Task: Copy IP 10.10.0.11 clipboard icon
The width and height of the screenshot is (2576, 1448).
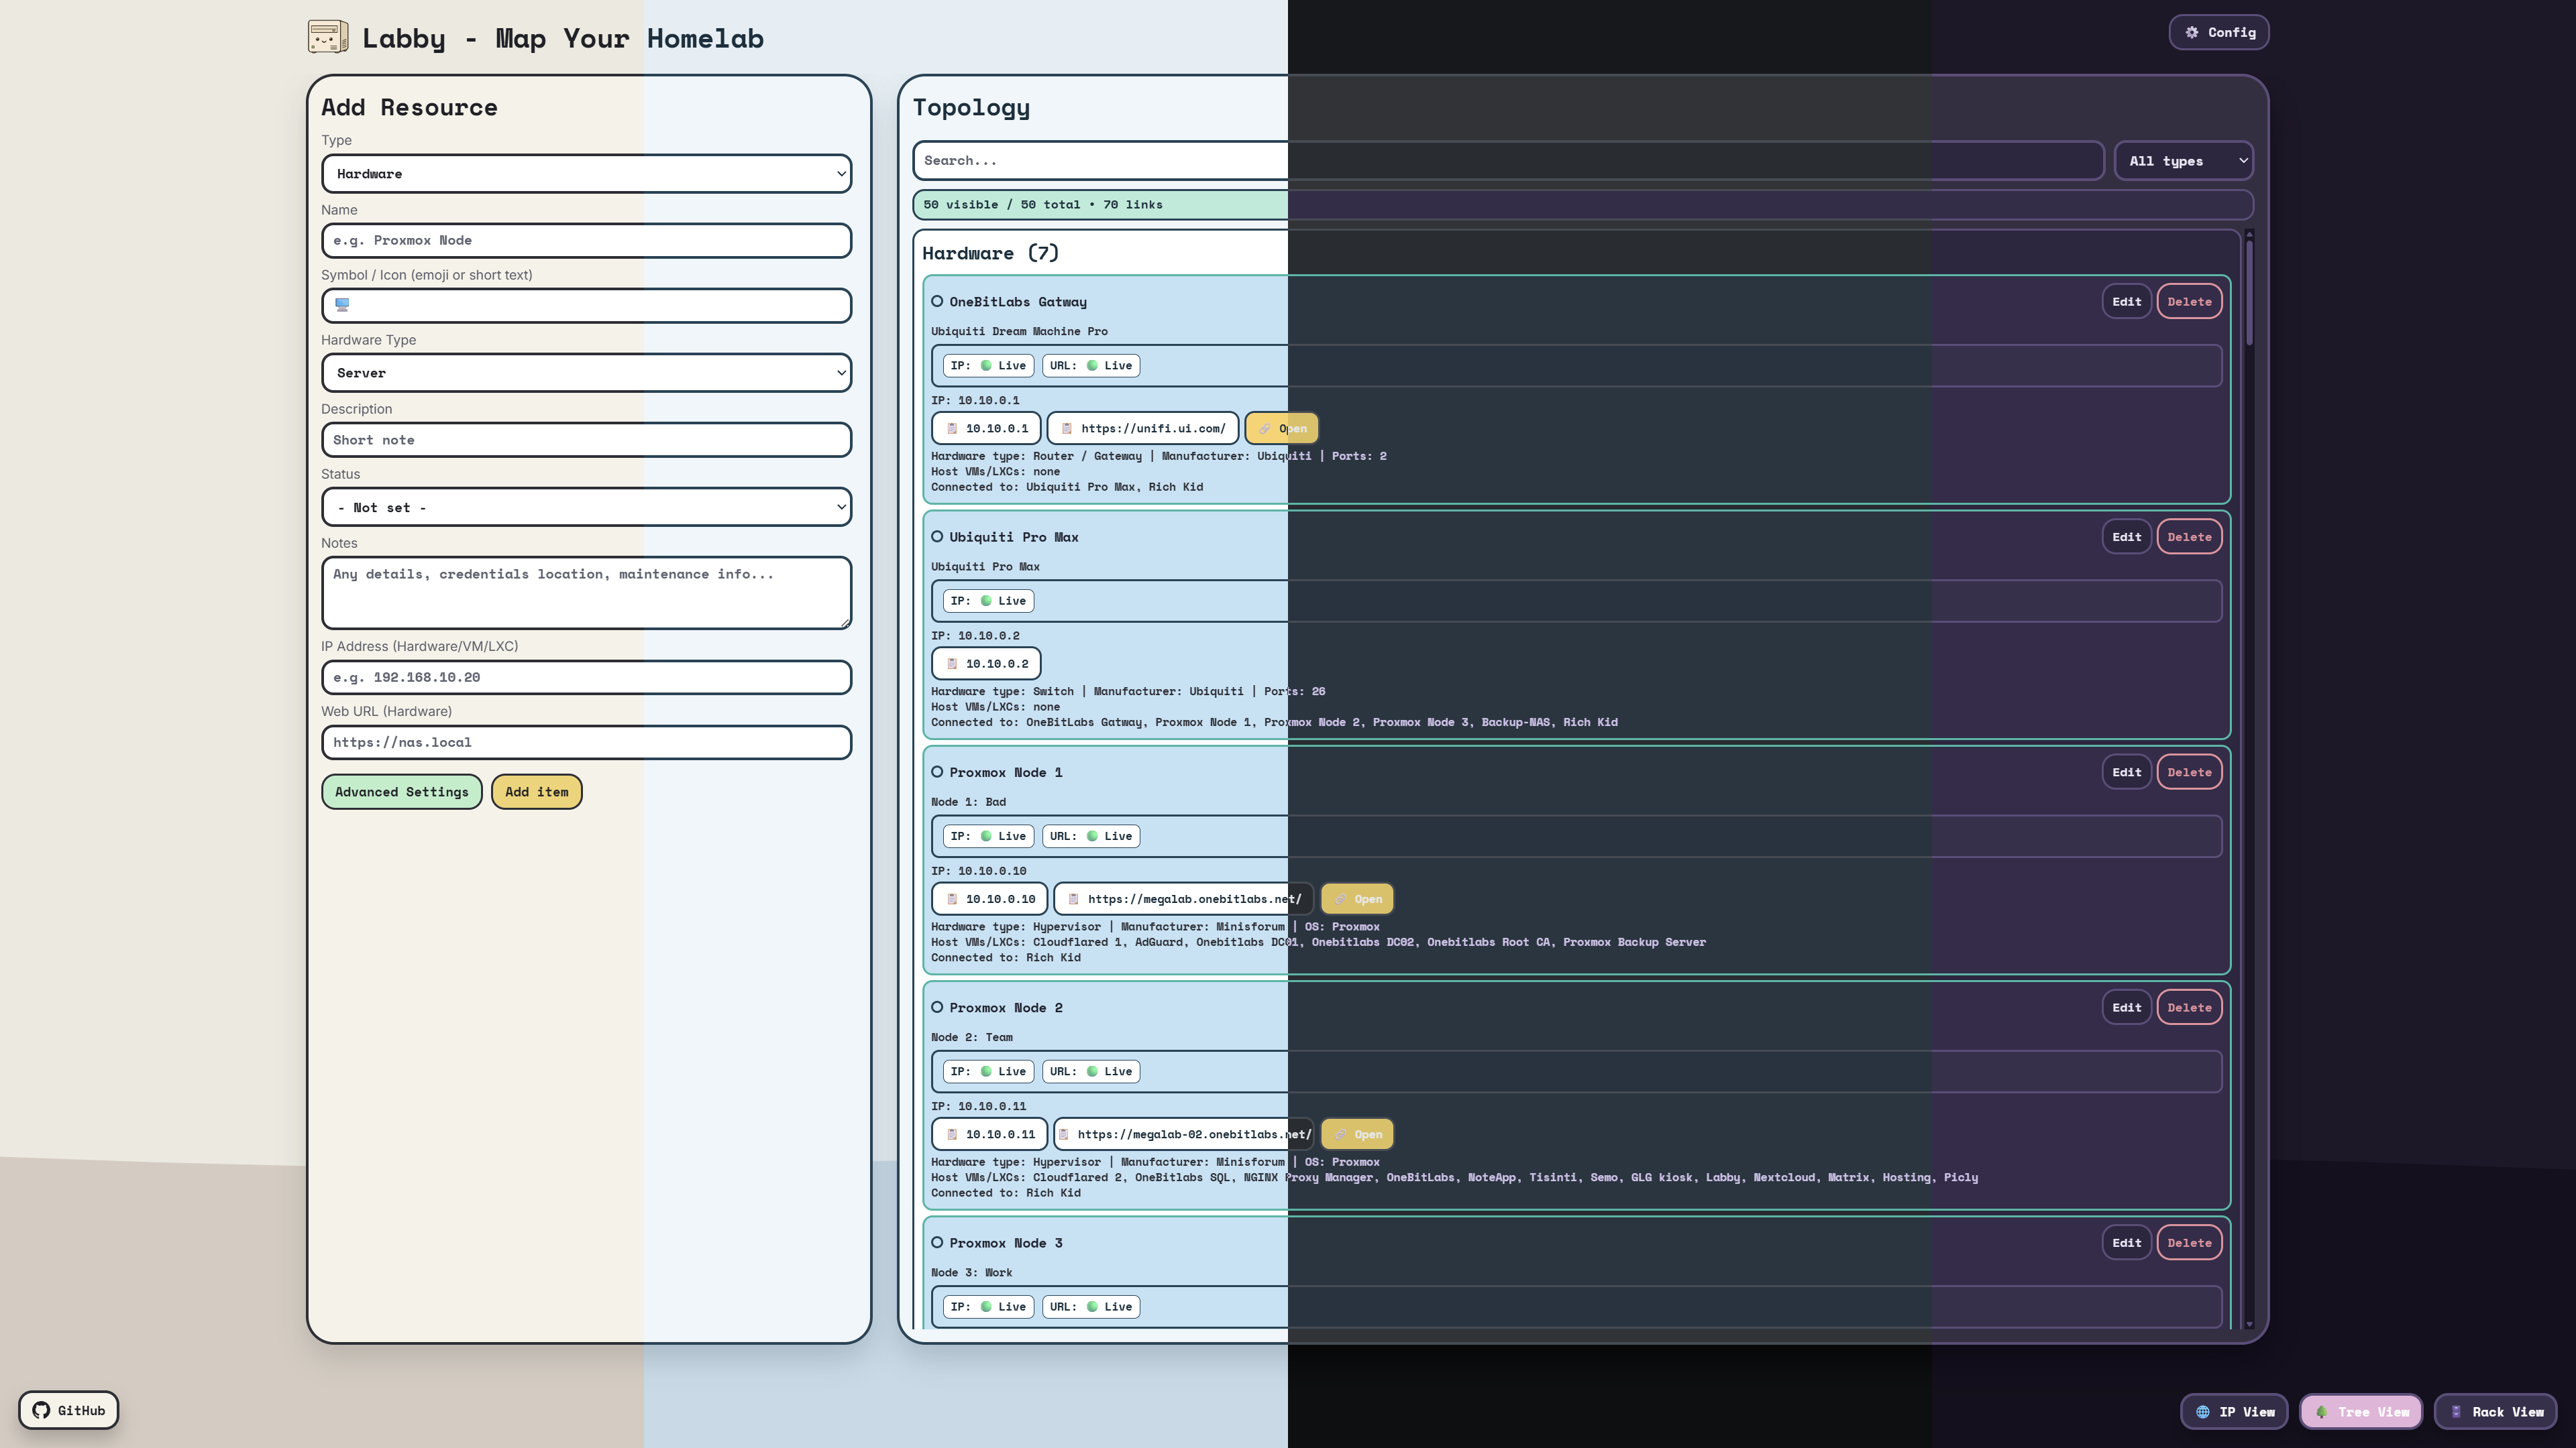Action: (952, 1134)
